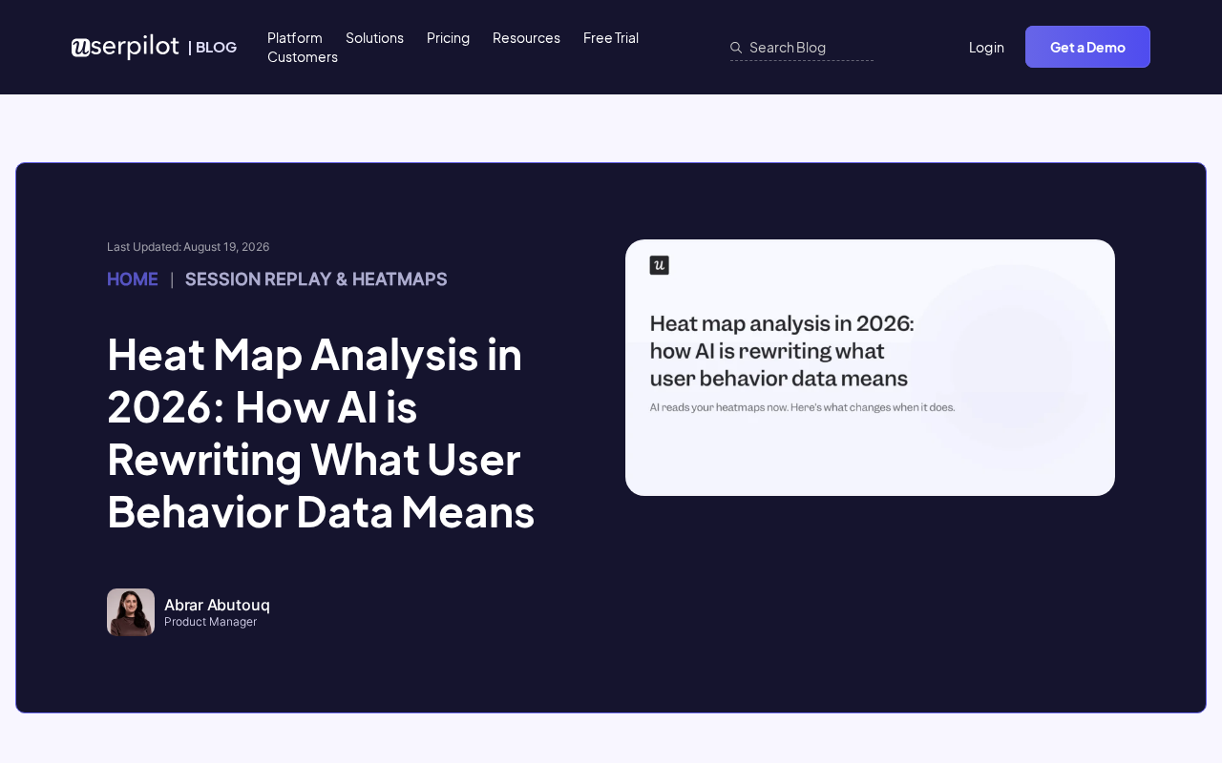Click the Last Updated date text
The width and height of the screenshot is (1222, 763).
click(x=188, y=246)
